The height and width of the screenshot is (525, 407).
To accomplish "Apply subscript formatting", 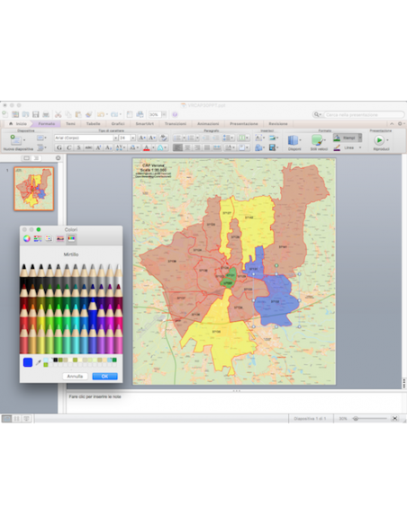I will coord(108,147).
